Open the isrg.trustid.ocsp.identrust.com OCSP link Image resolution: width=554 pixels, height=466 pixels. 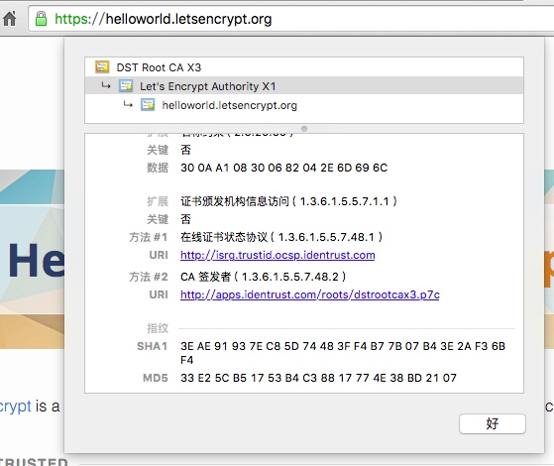click(277, 255)
